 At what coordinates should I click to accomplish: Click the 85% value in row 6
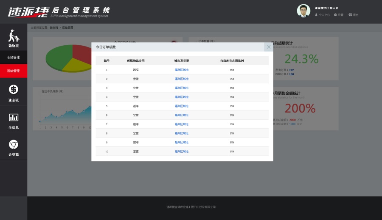(232, 115)
